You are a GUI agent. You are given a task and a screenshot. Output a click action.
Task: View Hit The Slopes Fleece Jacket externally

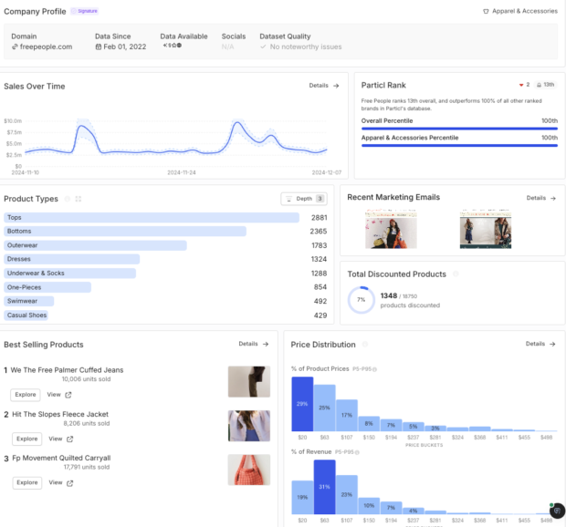tap(61, 439)
